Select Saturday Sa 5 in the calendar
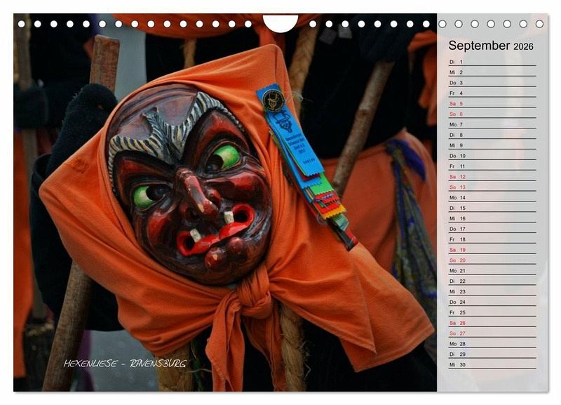The image size is (561, 405). (x=492, y=103)
